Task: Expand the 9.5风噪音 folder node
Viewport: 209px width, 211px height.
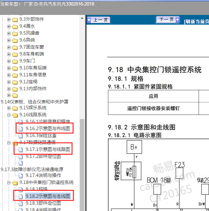Action: pyautogui.click(x=9, y=34)
